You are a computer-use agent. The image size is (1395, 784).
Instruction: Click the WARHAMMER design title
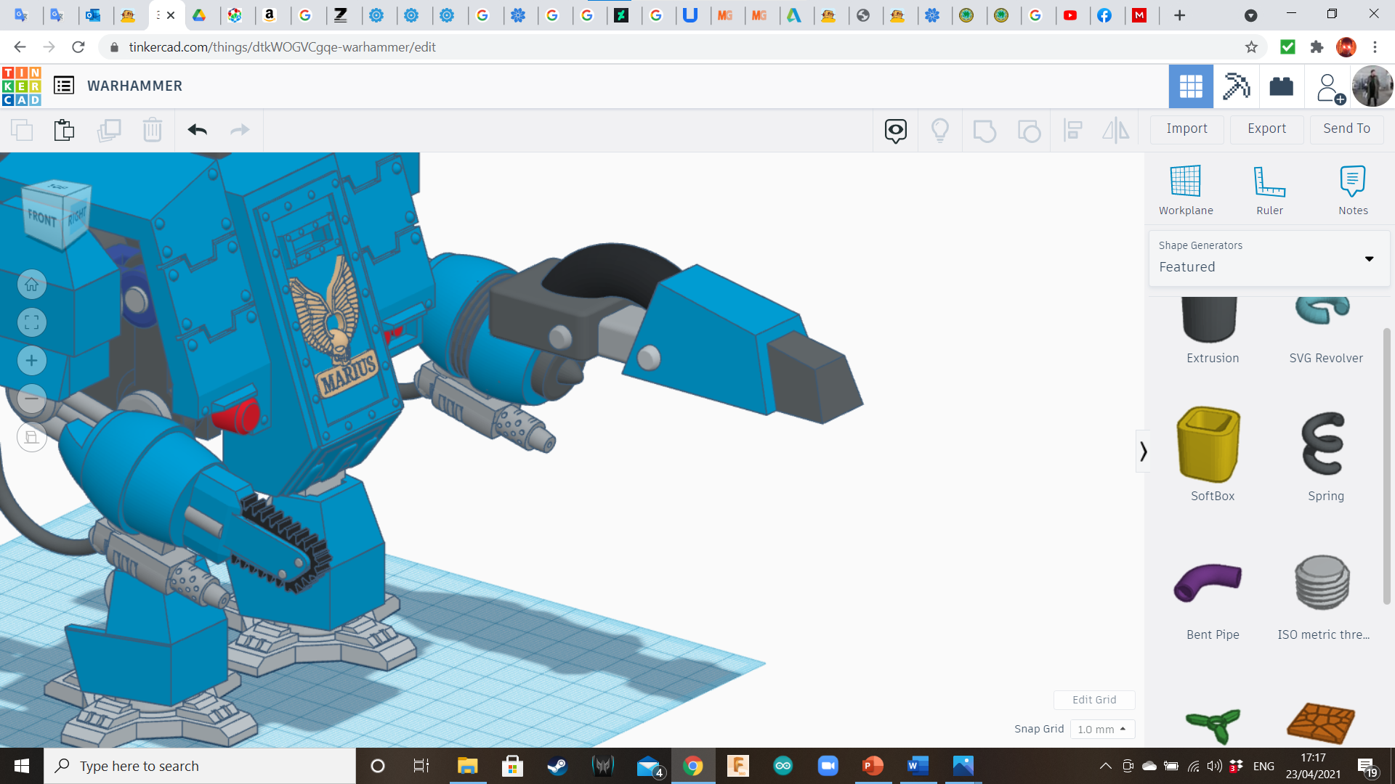pos(135,86)
